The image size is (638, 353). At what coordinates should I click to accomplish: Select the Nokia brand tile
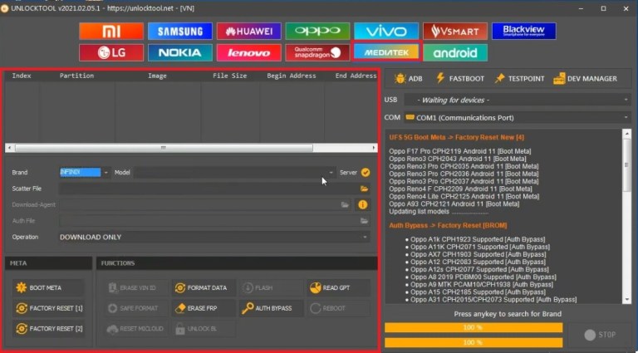(x=179, y=53)
